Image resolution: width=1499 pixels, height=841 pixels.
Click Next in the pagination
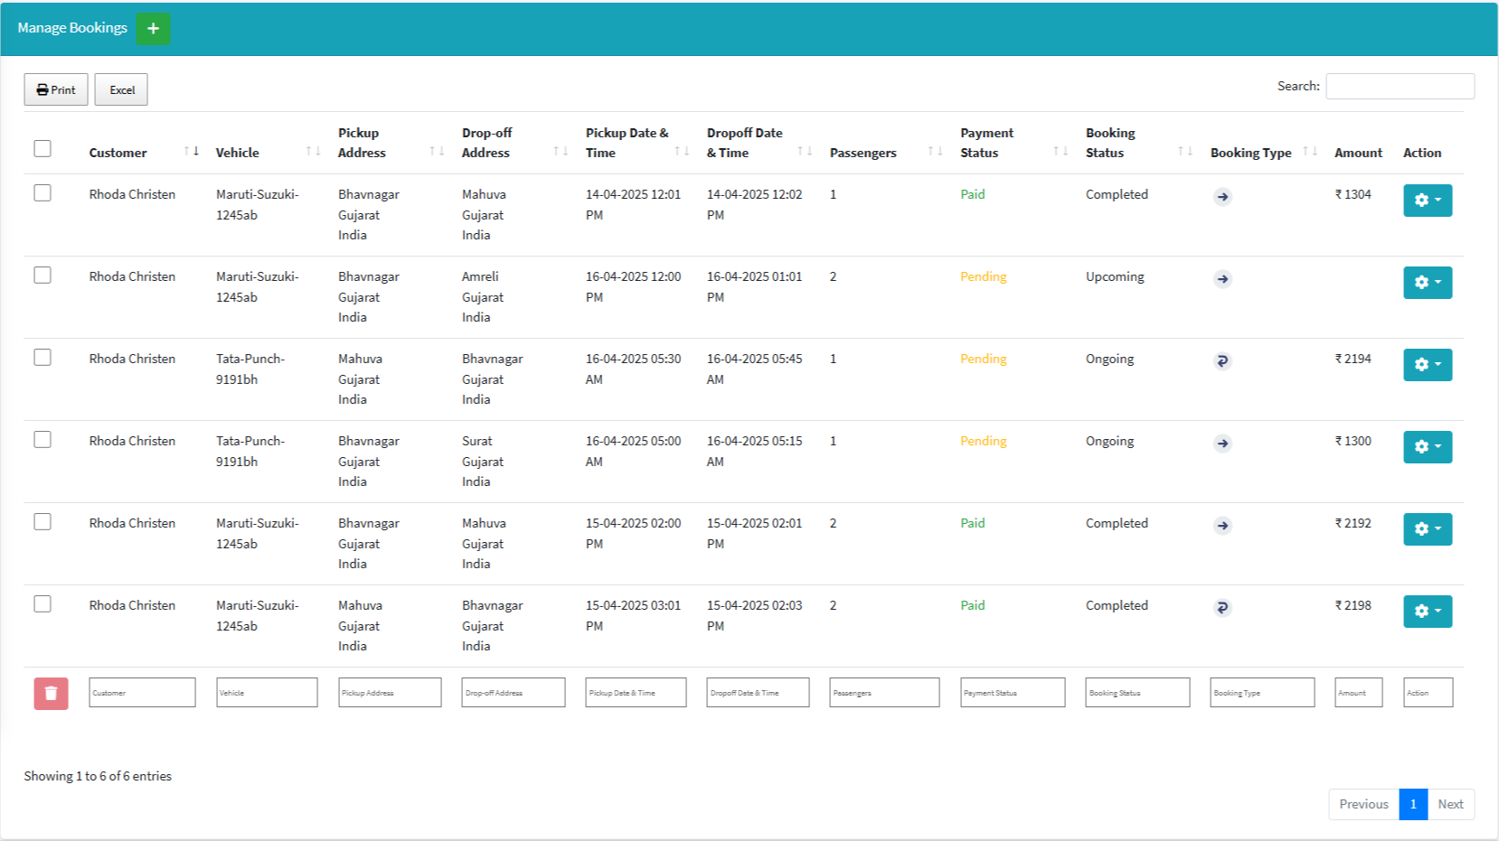tap(1450, 804)
